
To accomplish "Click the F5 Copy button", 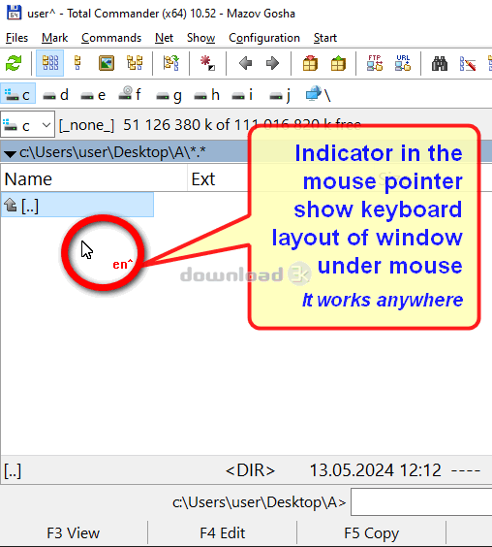I will pos(372,533).
